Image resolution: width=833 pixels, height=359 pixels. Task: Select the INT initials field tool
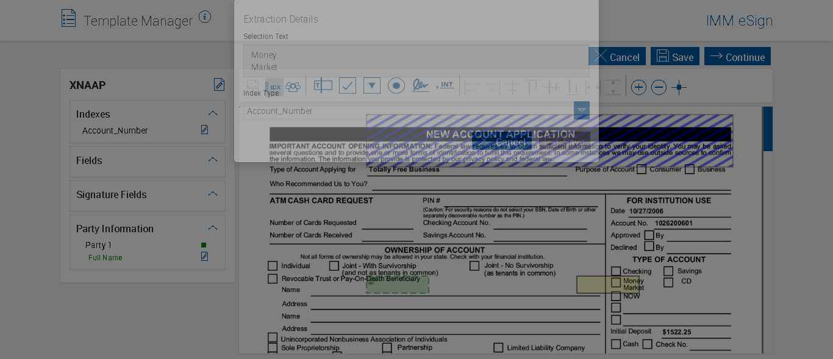coord(445,85)
